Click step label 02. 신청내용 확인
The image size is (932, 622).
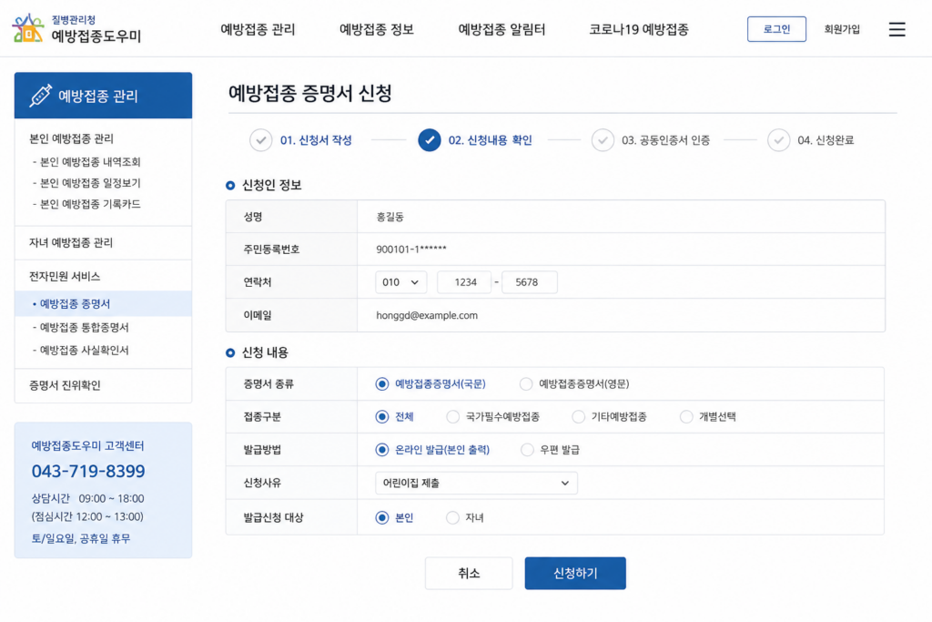(491, 140)
